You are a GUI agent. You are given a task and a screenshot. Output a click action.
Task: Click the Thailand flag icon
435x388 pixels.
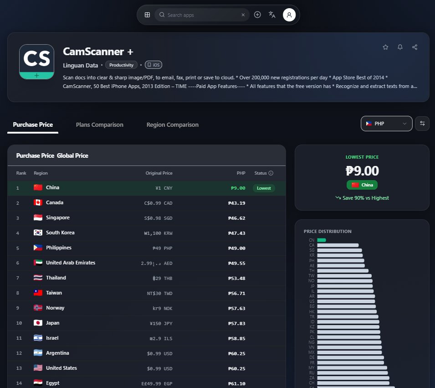(x=38, y=278)
